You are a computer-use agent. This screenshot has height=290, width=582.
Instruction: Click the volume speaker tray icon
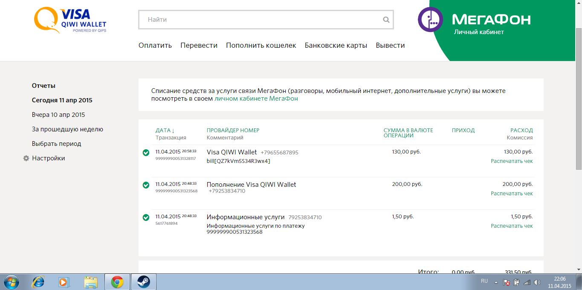click(x=537, y=282)
